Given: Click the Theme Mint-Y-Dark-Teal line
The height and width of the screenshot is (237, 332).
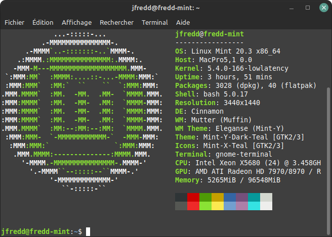Looking at the screenshot, I should [240, 137].
